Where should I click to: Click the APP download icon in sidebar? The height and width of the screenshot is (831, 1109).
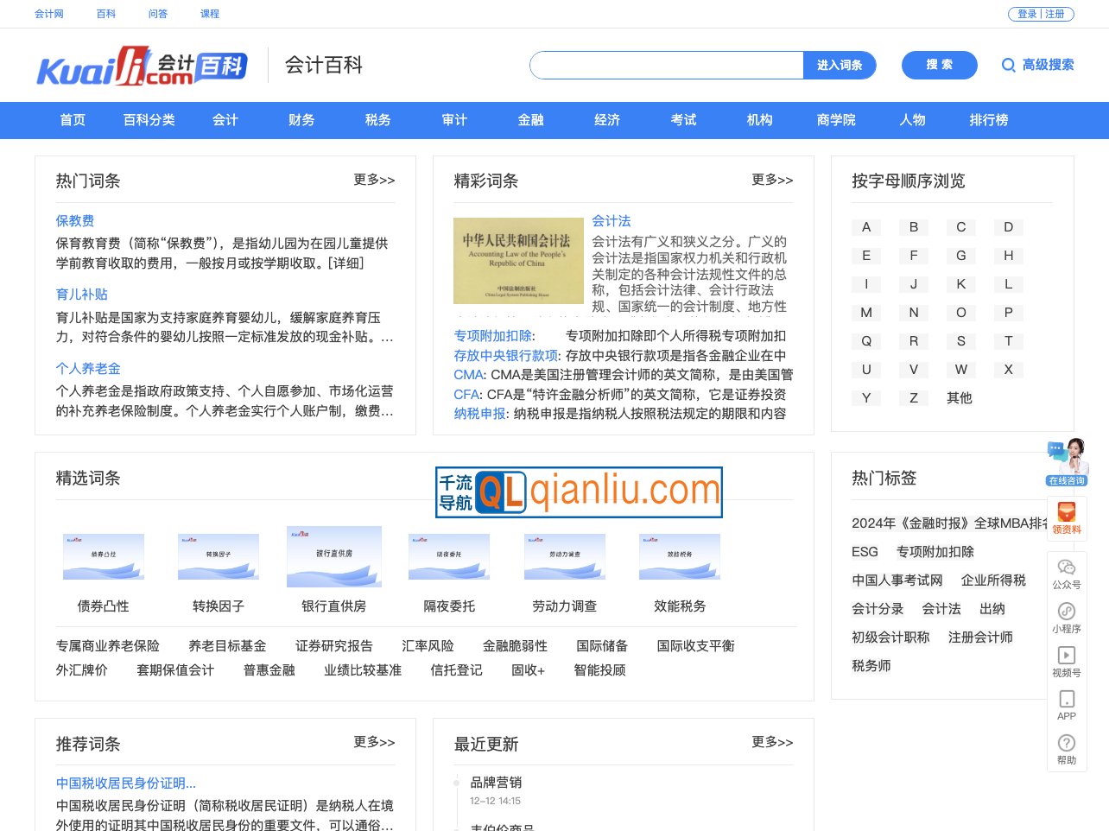(1067, 704)
